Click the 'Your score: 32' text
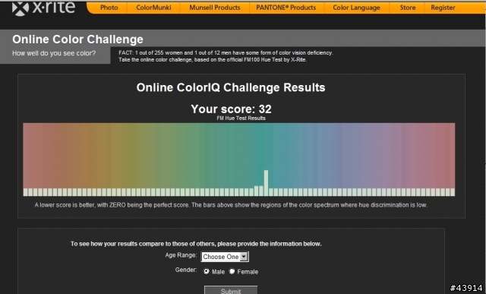The height and width of the screenshot is (294, 486). pos(231,109)
